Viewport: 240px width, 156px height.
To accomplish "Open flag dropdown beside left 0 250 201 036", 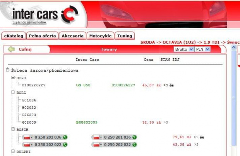I will 28,137.
